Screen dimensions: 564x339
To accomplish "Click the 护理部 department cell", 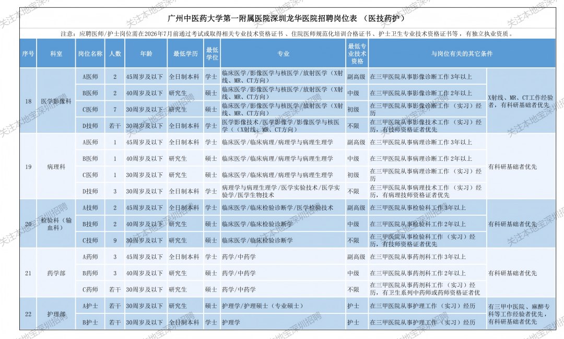I will tap(56, 314).
